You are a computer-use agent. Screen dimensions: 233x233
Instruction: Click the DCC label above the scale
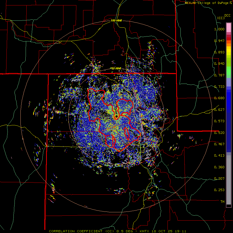(227, 16)
